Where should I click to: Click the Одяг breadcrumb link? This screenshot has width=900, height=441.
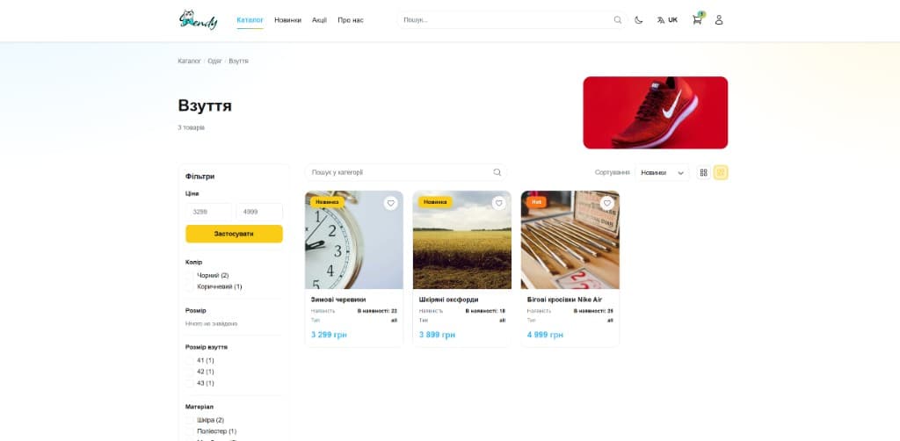tap(214, 61)
